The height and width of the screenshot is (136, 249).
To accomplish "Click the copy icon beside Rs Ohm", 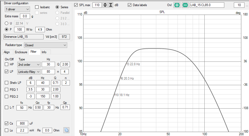I will click(x=66, y=130).
